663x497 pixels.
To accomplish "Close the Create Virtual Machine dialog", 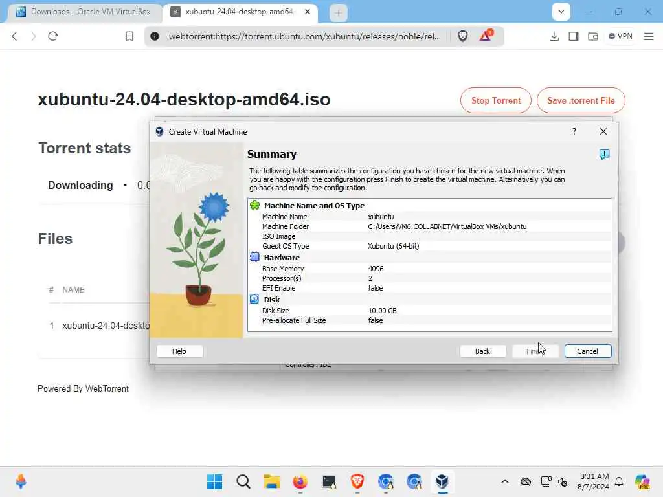I will 603,131.
